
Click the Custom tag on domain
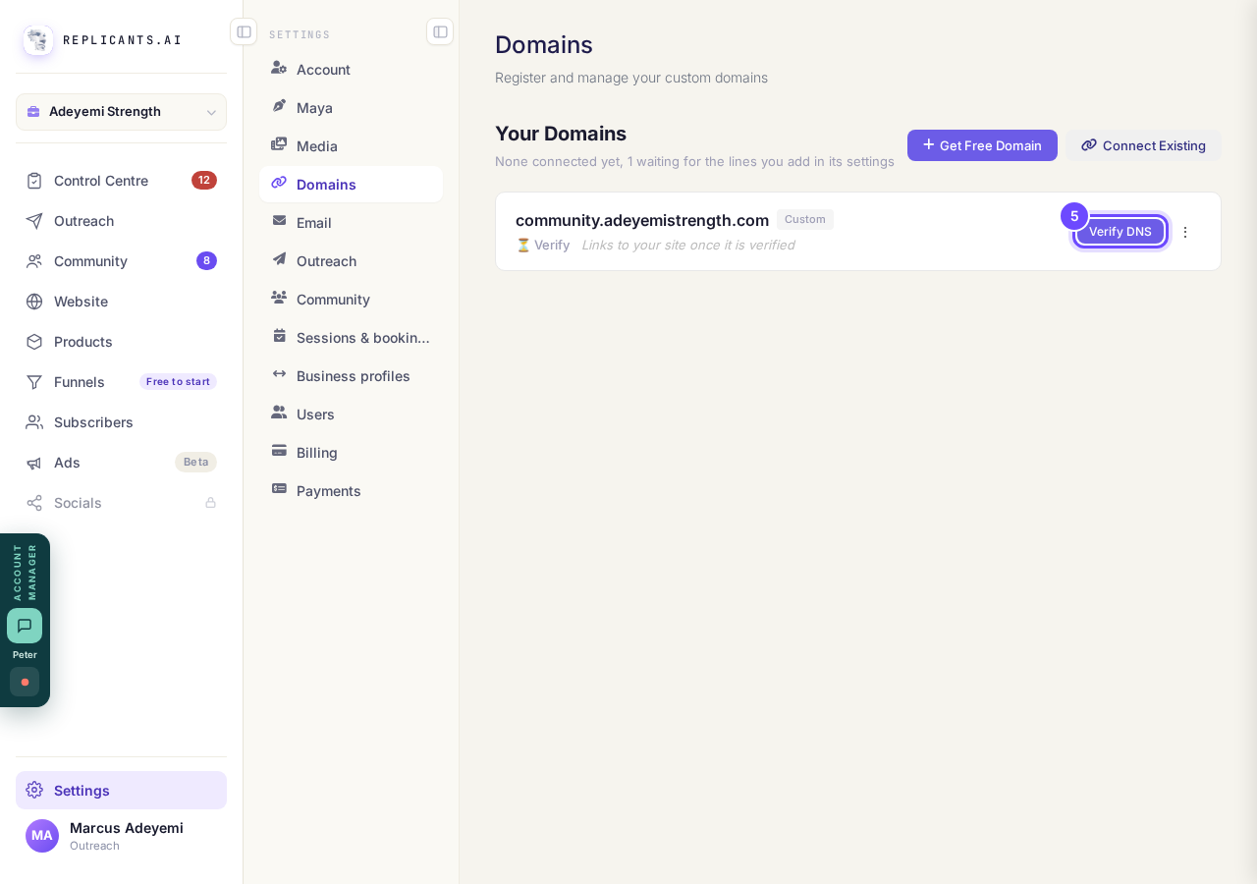tap(805, 219)
